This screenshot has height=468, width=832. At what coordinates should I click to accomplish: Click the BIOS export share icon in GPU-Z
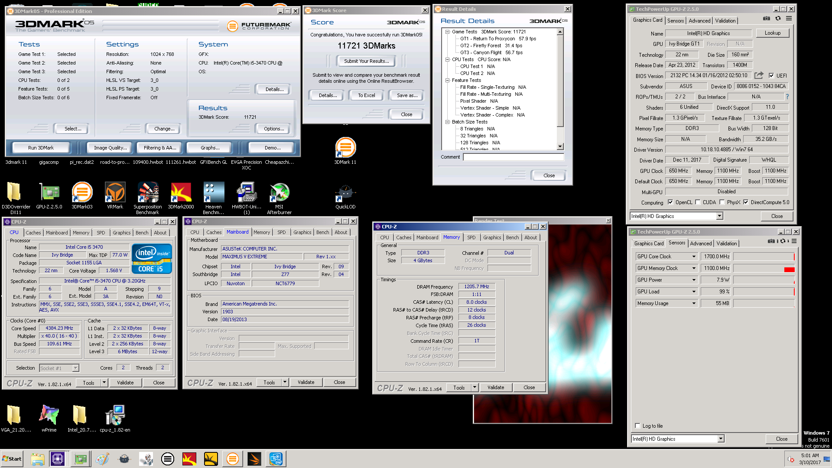pyautogui.click(x=759, y=75)
